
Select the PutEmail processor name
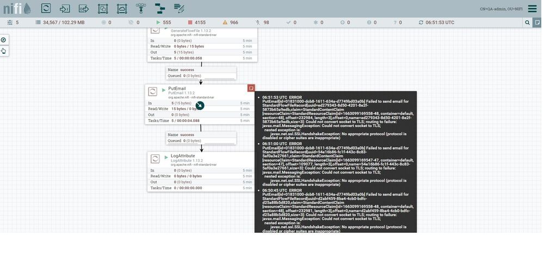point(177,89)
